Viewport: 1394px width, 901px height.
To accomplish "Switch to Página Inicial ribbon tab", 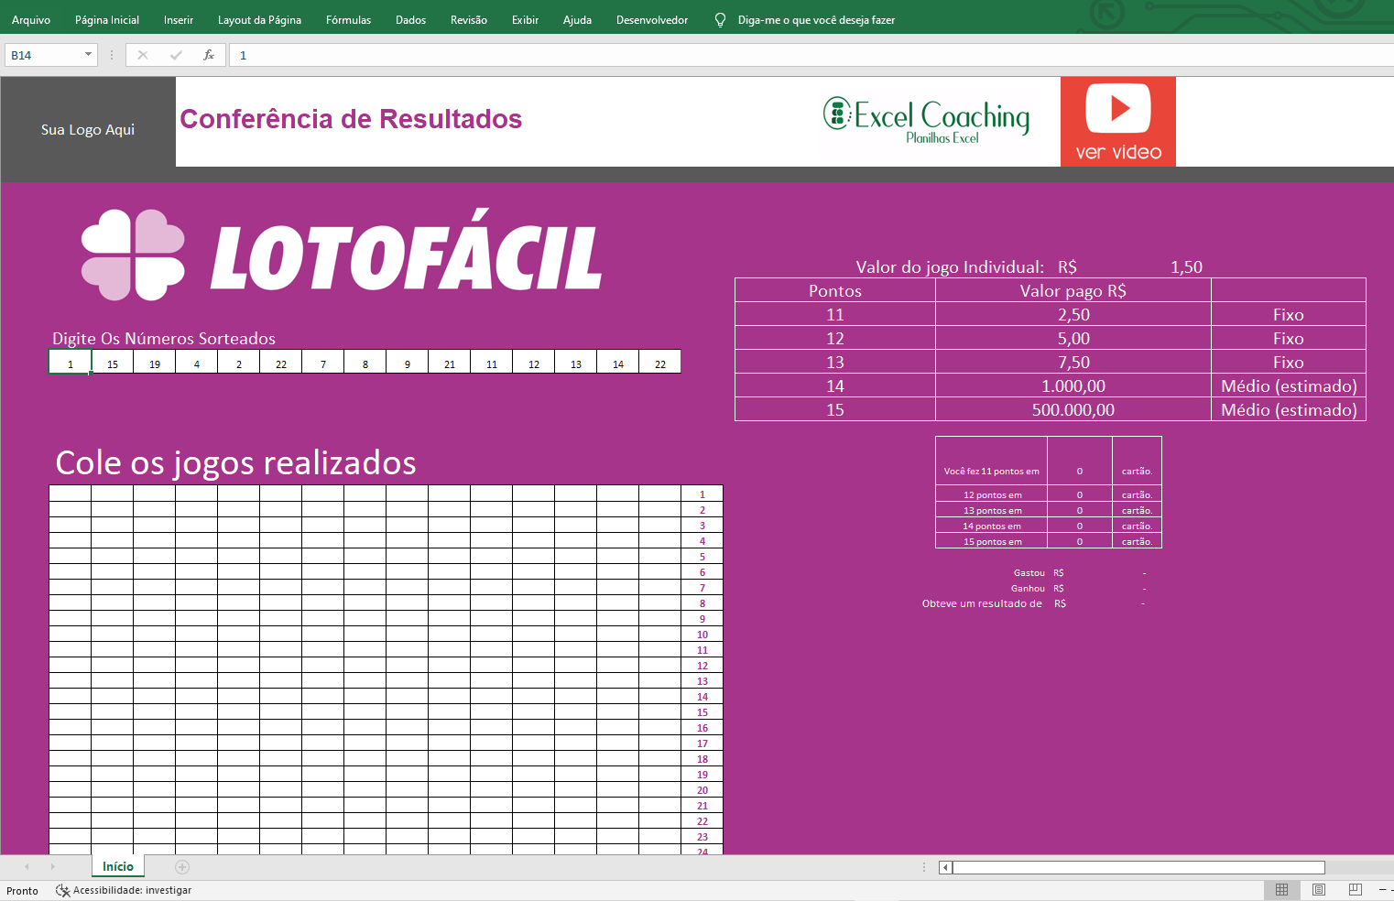I will [107, 19].
